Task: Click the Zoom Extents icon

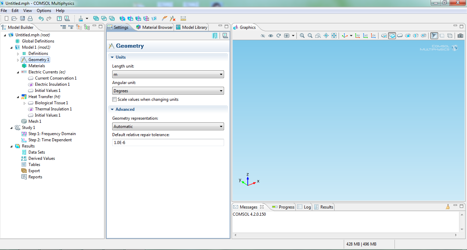Action: pos(334,36)
